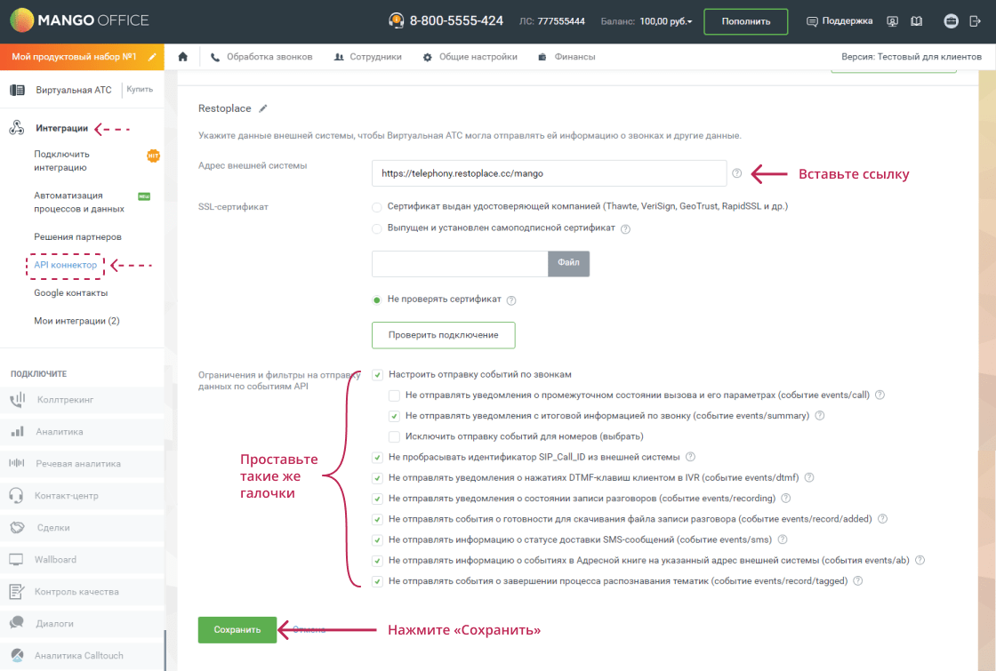Click the external system address input field
This screenshot has height=671, width=996.
click(549, 174)
